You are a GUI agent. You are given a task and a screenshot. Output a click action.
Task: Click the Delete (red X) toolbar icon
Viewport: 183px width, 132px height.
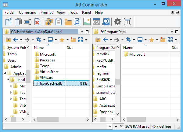[x=37, y=22]
